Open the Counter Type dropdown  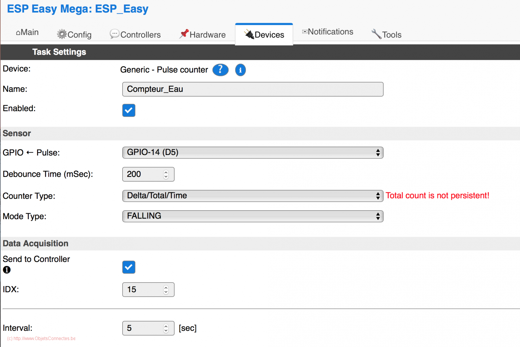point(253,196)
